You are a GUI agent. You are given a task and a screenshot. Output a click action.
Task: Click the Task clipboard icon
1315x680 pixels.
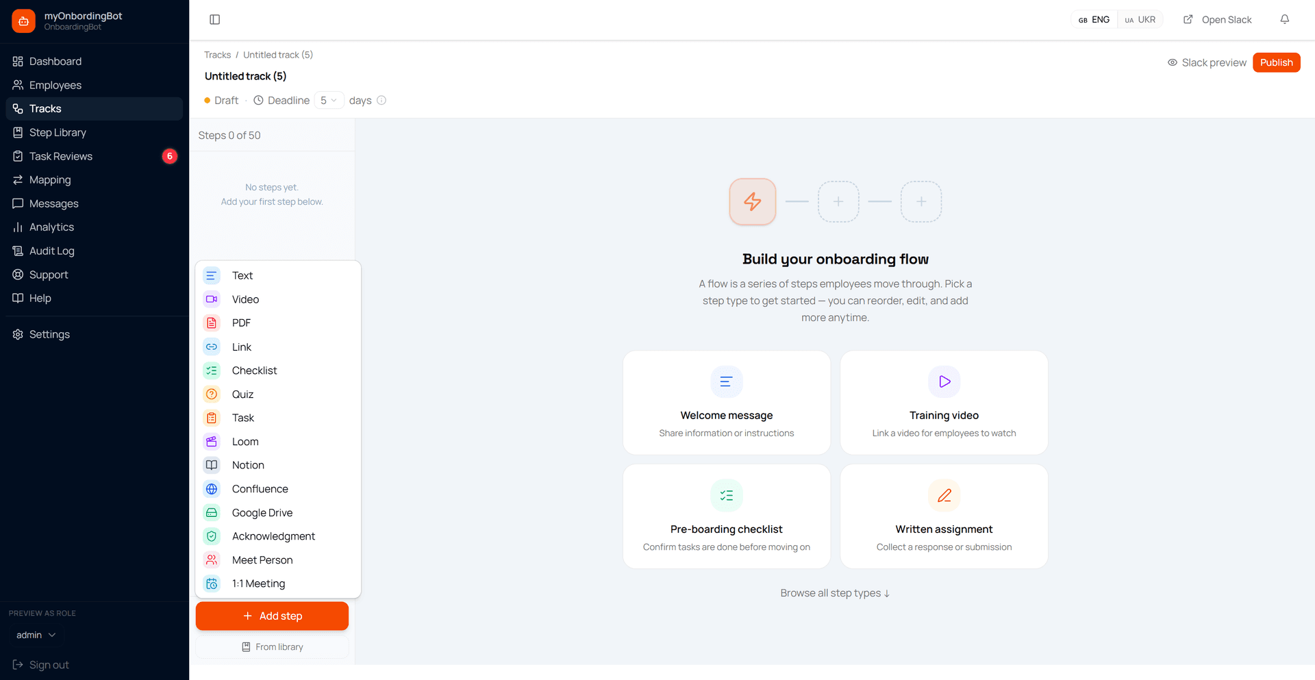pos(212,418)
